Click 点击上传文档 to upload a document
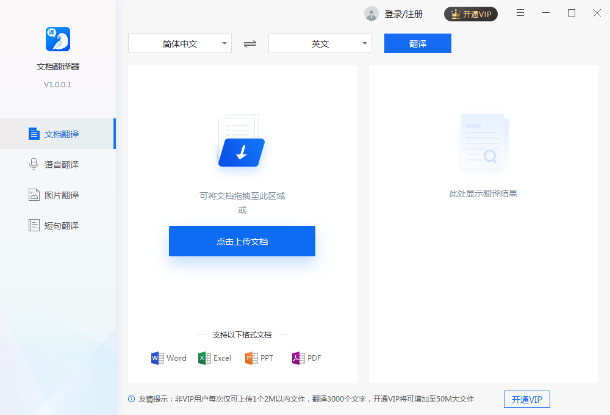Screen dimensions: 610x415 (x=242, y=241)
